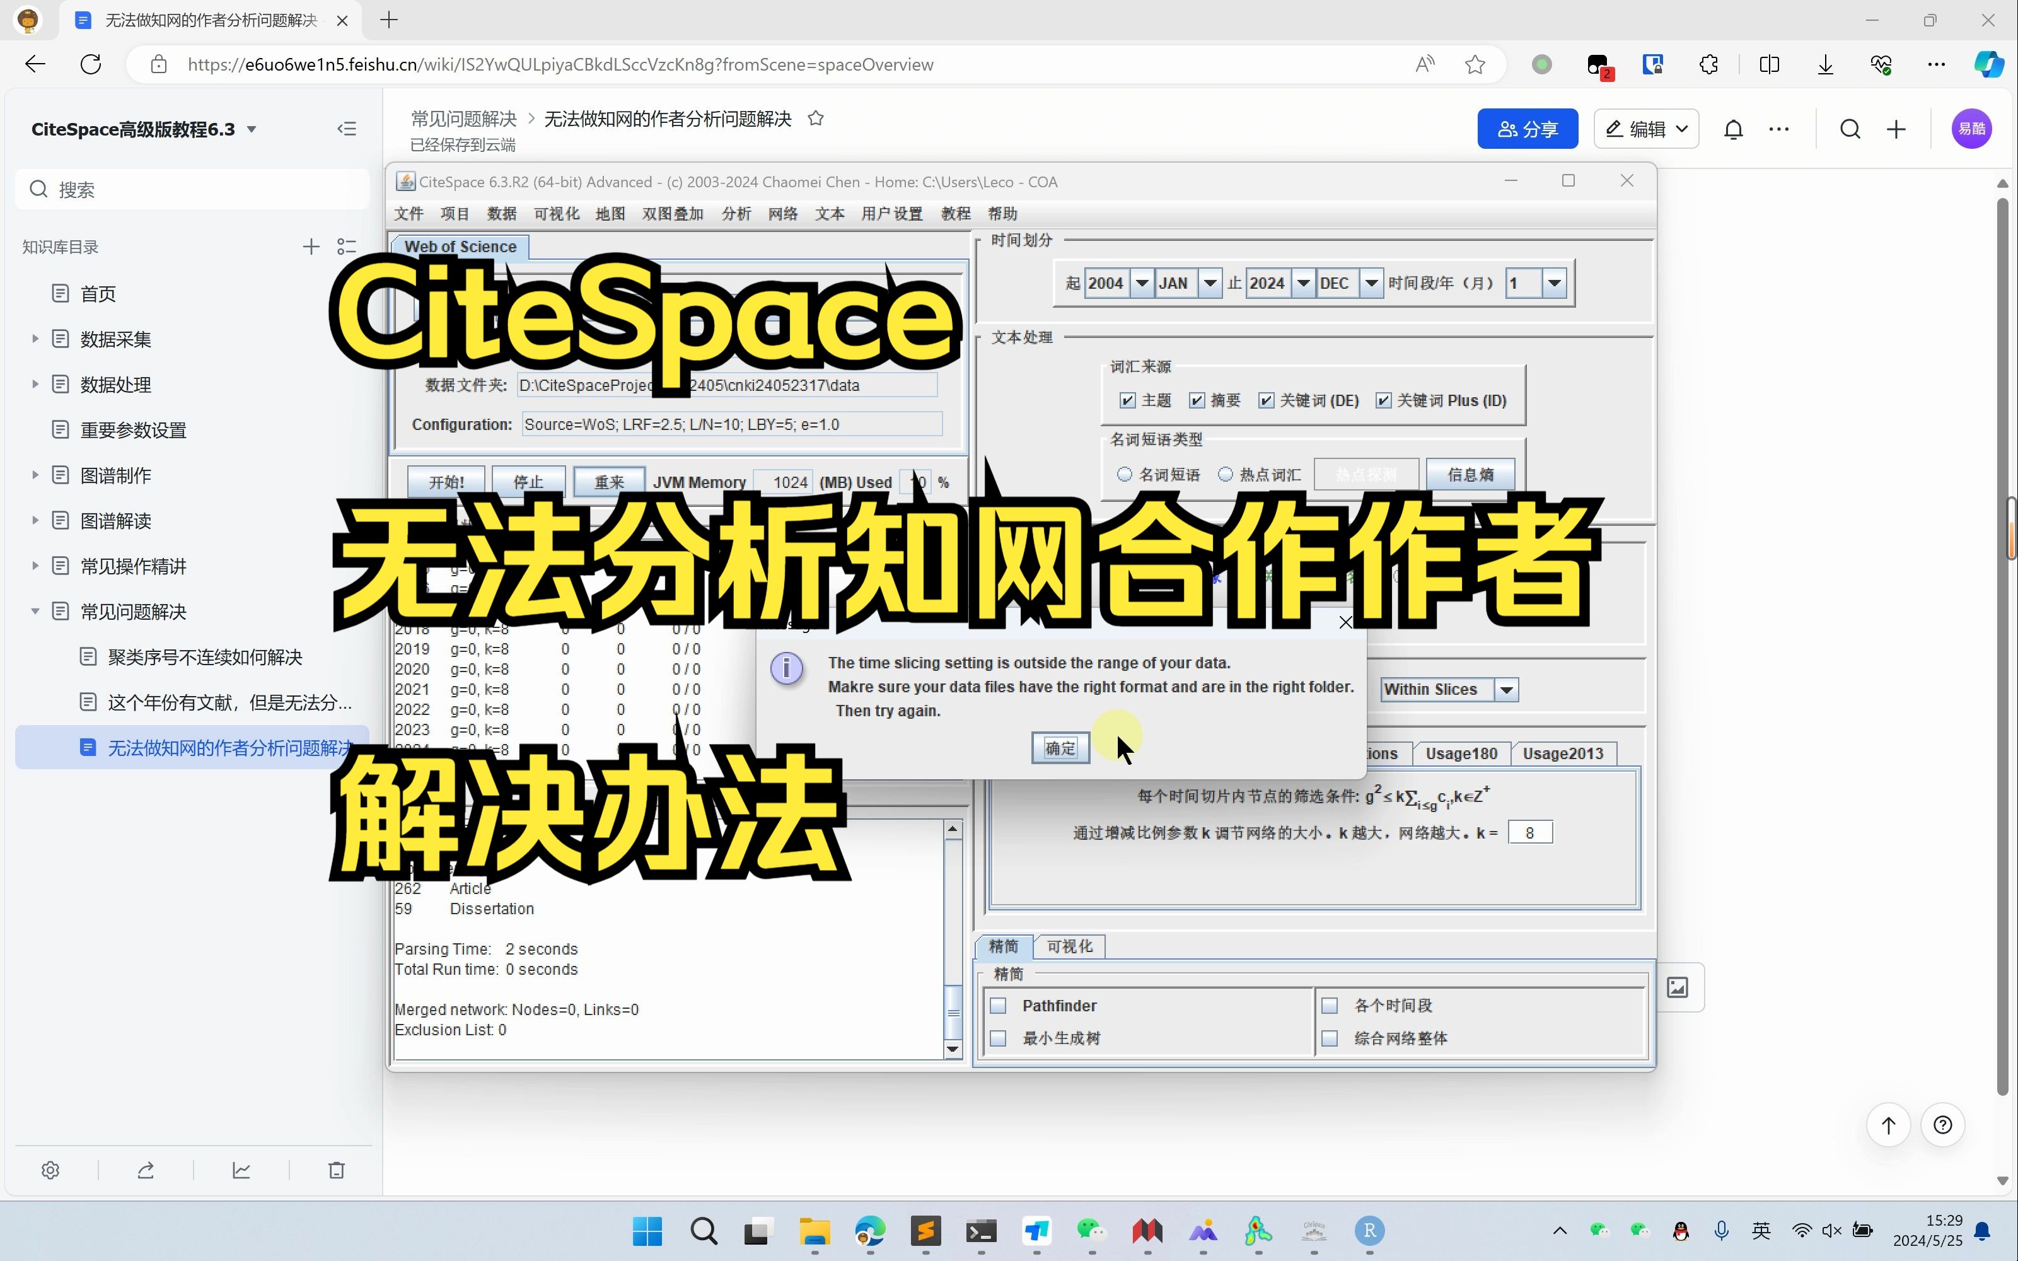The width and height of the screenshot is (2018, 1261).
Task: Click the log panel scrollbar down arrow
Action: pyautogui.click(x=953, y=1049)
